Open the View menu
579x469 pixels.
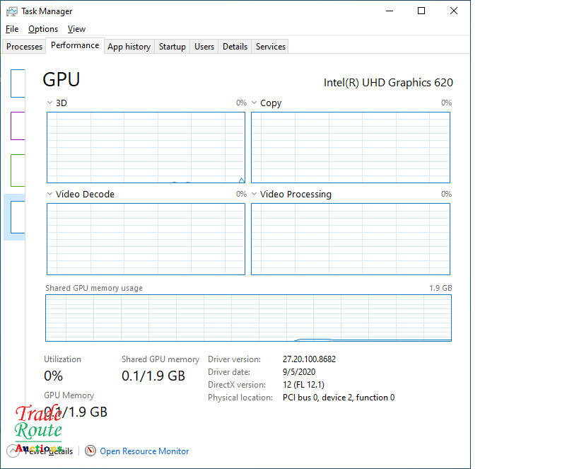point(76,29)
